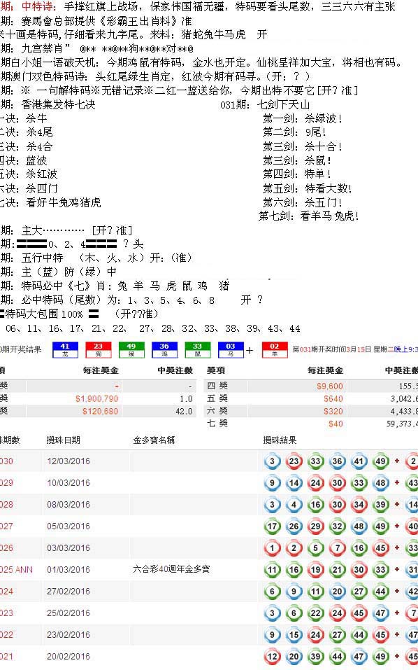Click the blue 36 鸡 result box

(164, 349)
